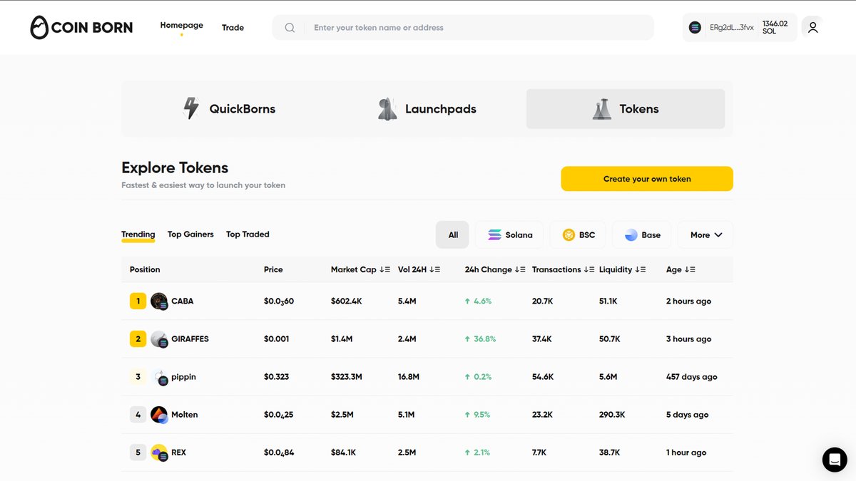Switch to the Top Traded tab

tap(247, 234)
